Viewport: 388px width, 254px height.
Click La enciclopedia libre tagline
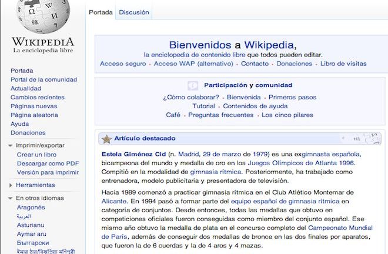pyautogui.click(x=43, y=51)
